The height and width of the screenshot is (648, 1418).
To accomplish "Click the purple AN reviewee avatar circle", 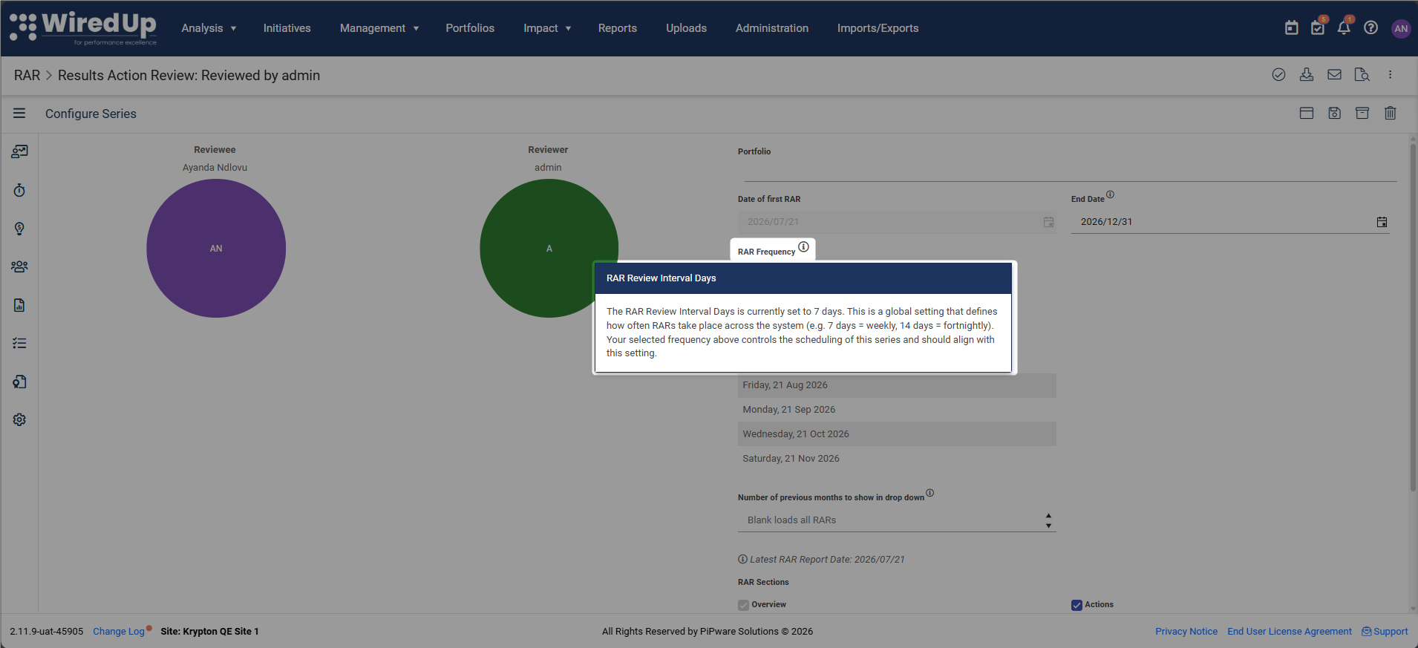I will pyautogui.click(x=216, y=248).
